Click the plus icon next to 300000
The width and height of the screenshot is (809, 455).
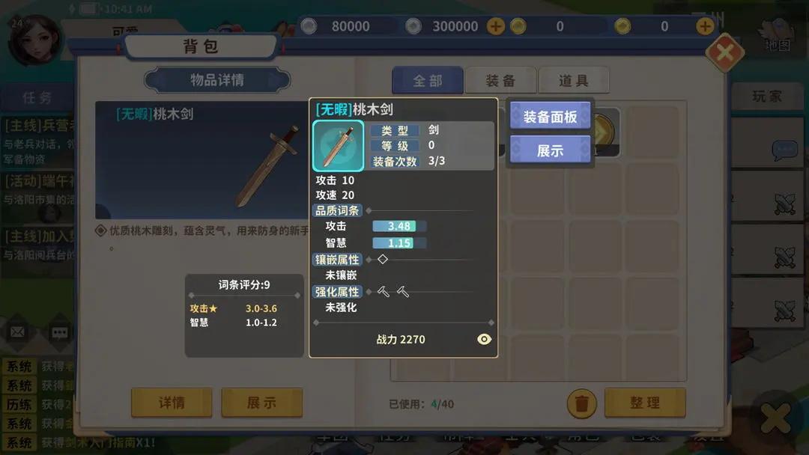tap(496, 26)
